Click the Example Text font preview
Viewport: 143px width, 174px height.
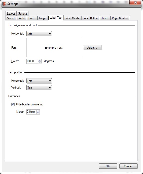(x=54, y=48)
